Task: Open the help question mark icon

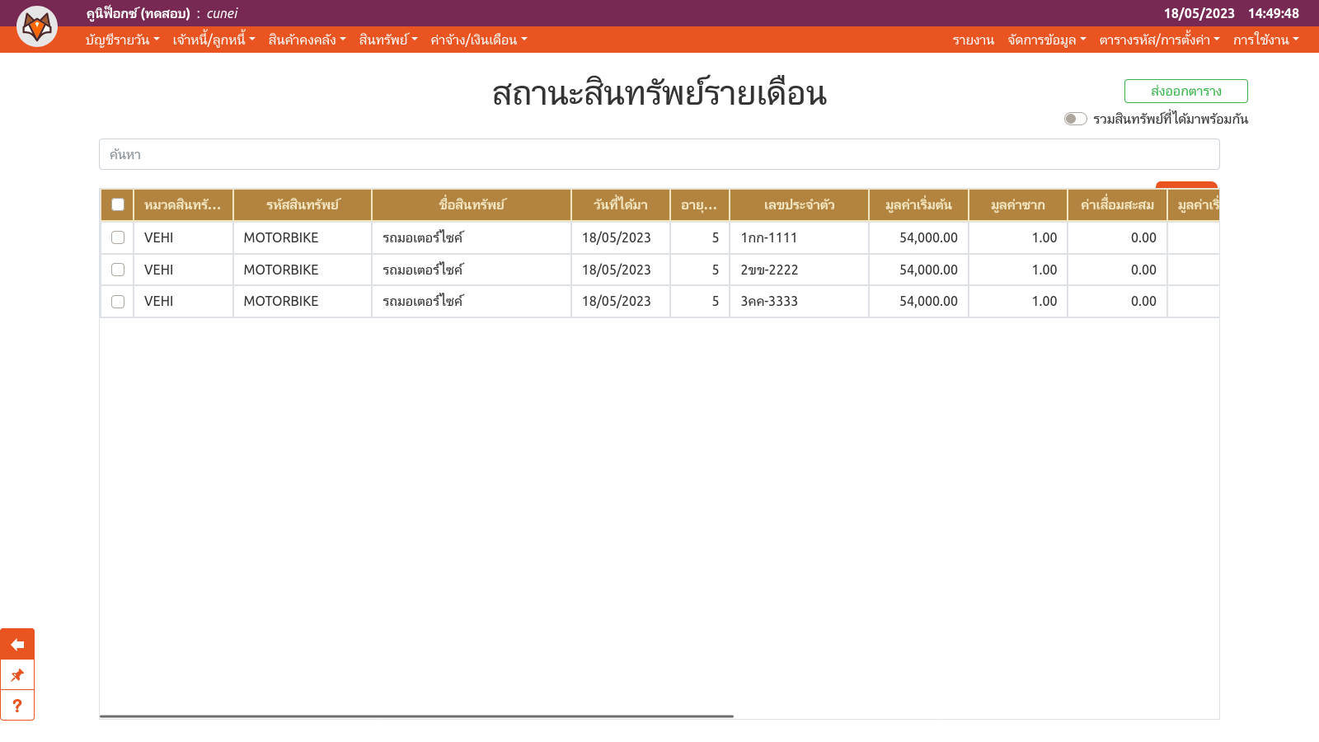Action: (x=17, y=706)
